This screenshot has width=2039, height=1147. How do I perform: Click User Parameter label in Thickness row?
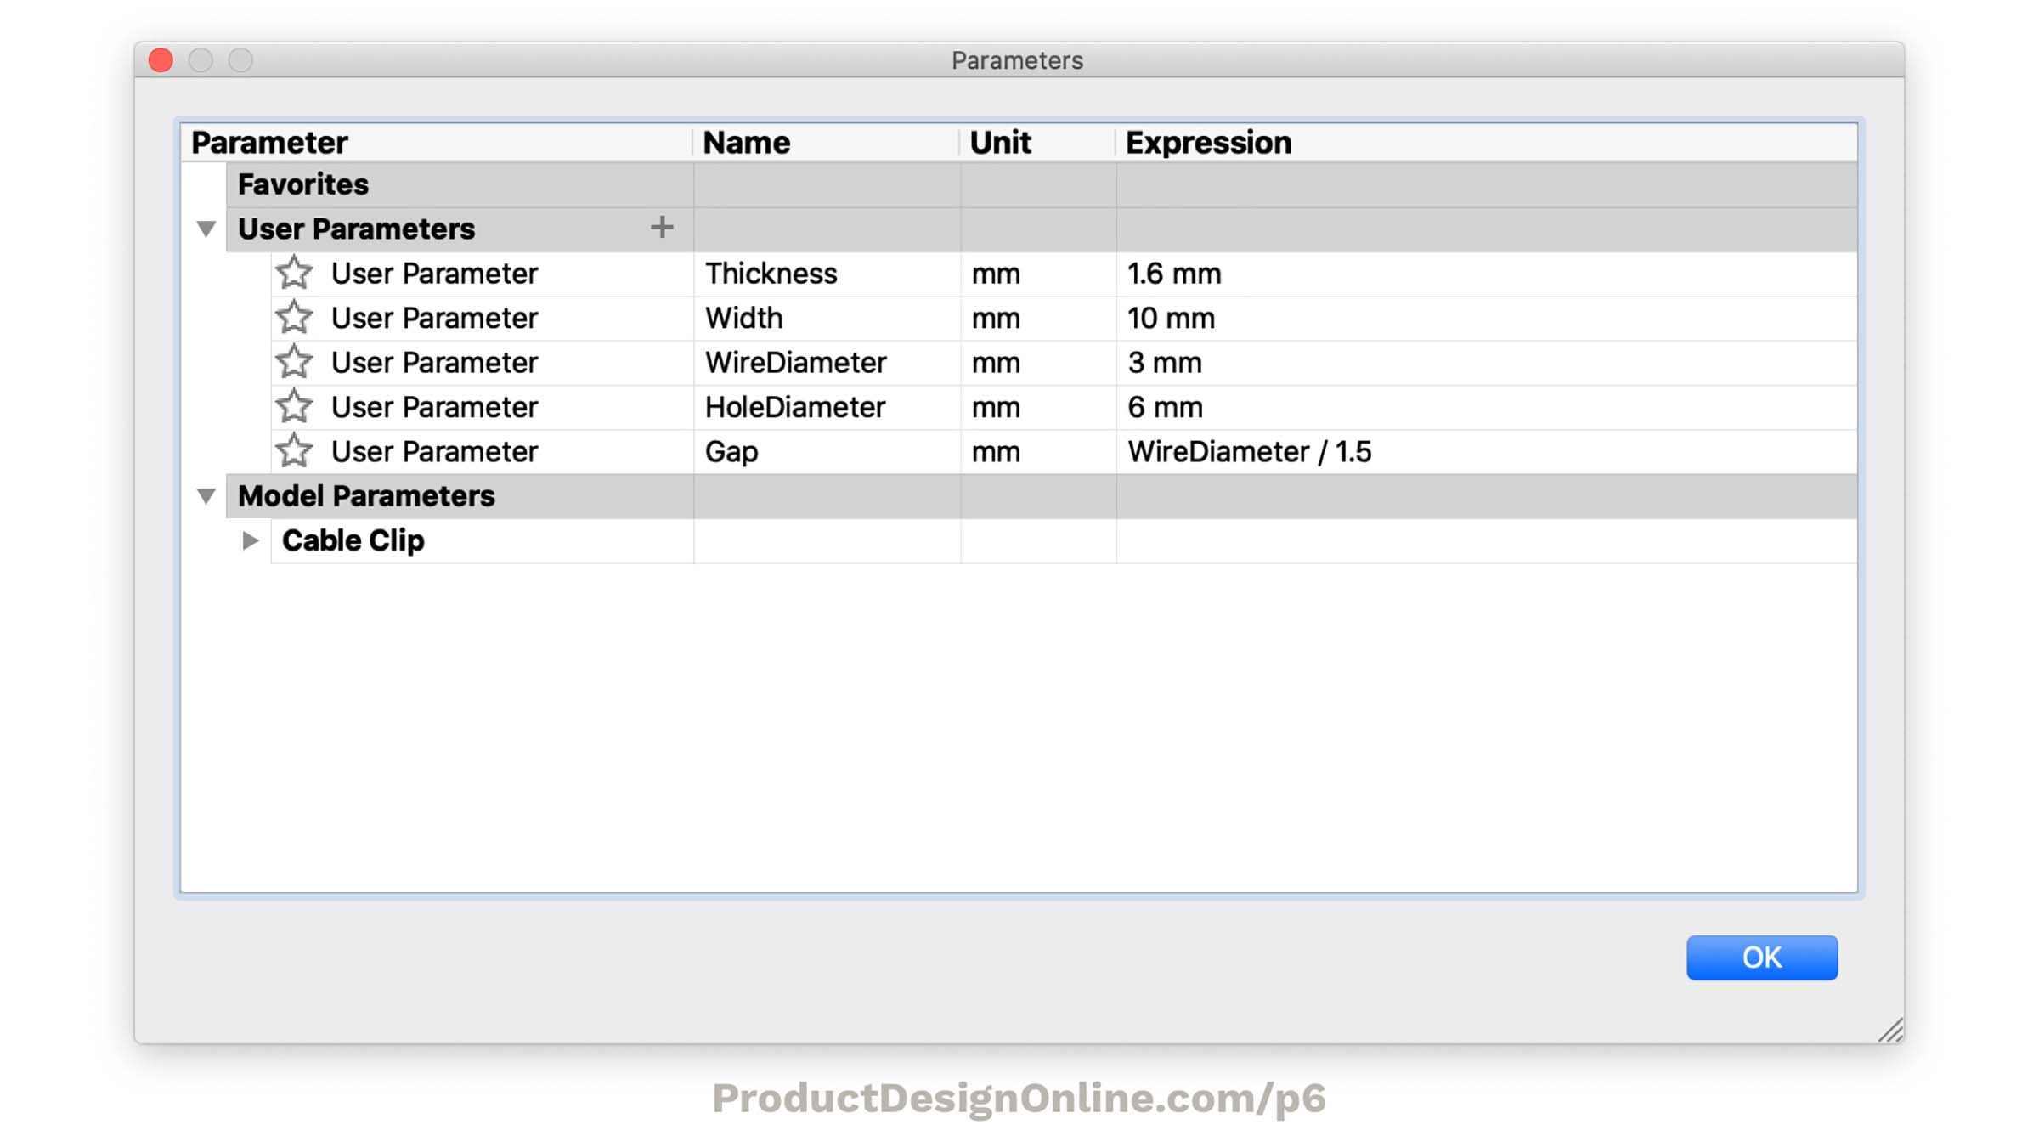[x=434, y=274]
